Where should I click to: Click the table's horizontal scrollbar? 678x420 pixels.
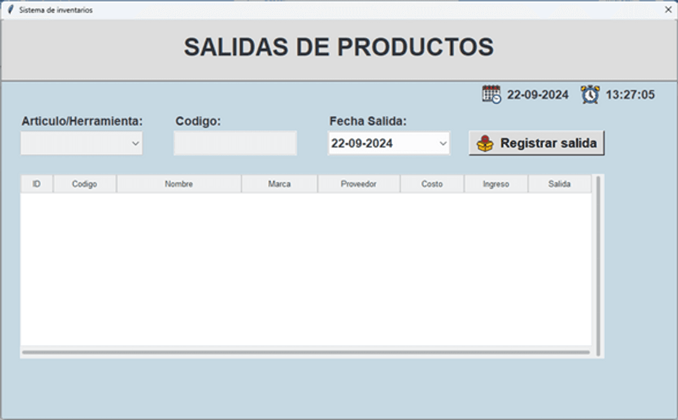[x=305, y=352]
